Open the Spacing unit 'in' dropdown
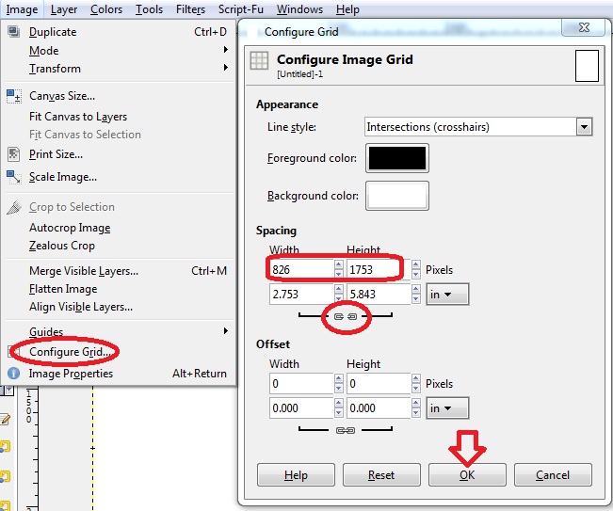Image resolution: width=613 pixels, height=511 pixels. coord(447,295)
